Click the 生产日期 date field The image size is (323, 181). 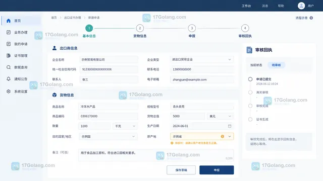coord(202,126)
